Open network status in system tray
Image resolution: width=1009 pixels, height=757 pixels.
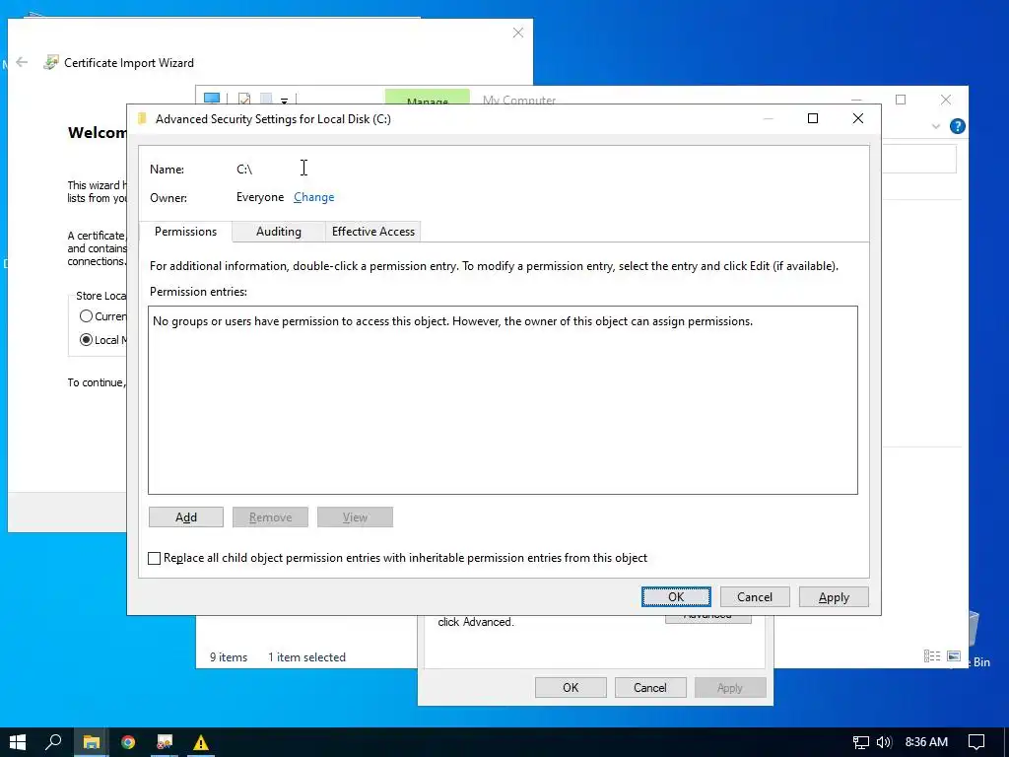pyautogui.click(x=860, y=742)
